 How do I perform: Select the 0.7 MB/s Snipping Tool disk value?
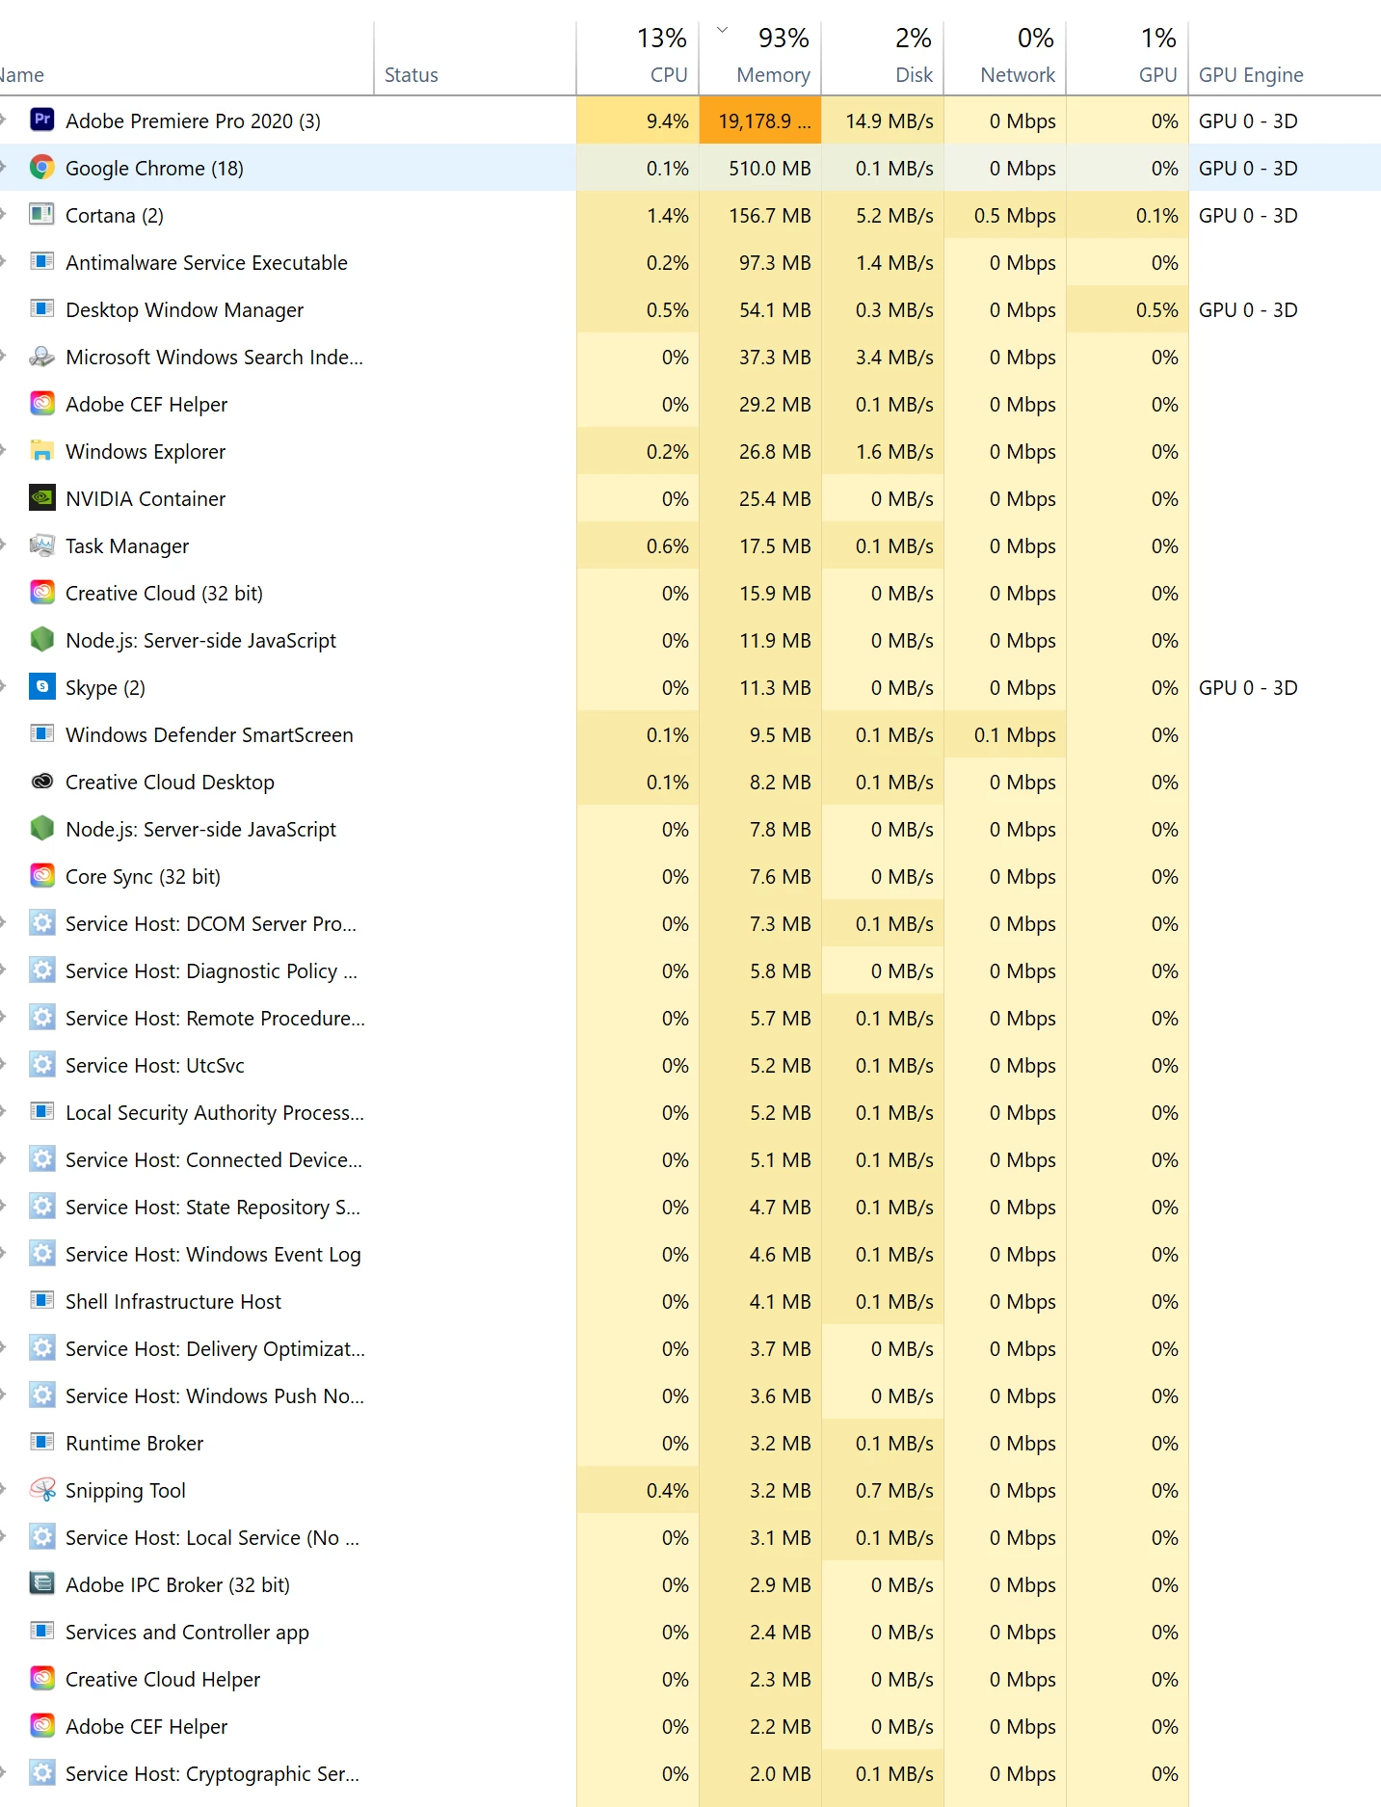[x=883, y=1490]
